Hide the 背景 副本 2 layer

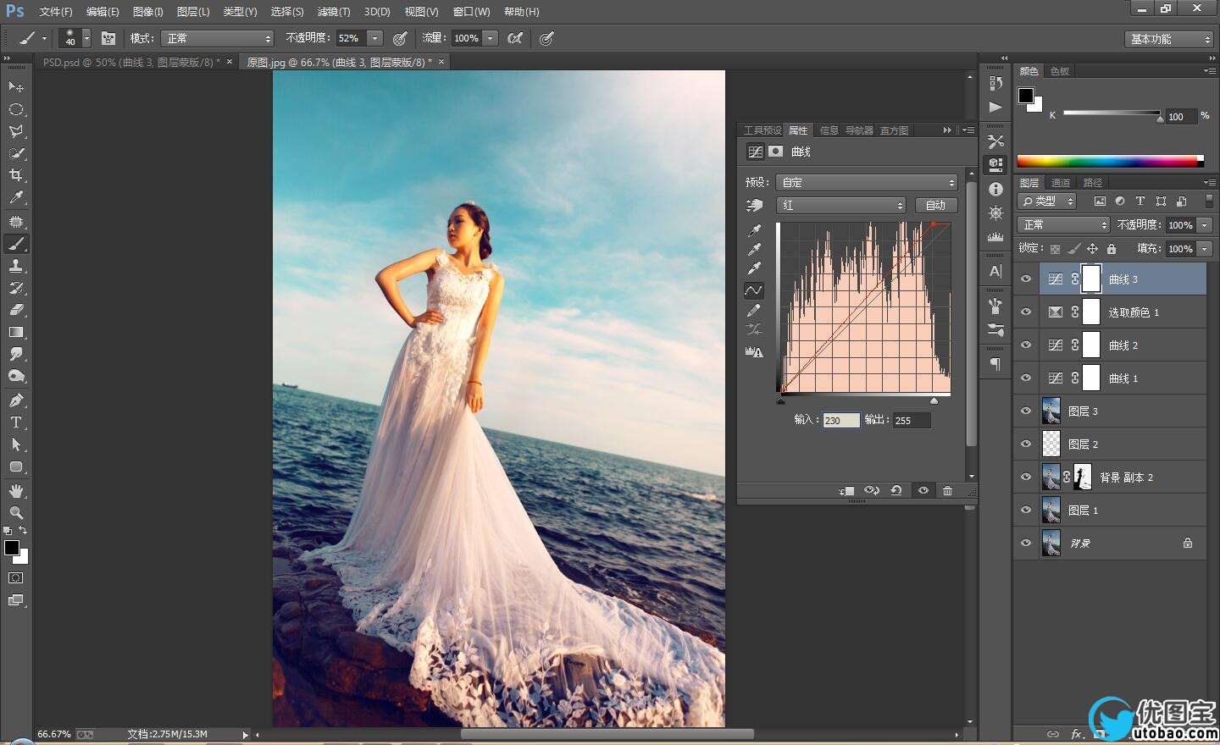pos(1026,477)
